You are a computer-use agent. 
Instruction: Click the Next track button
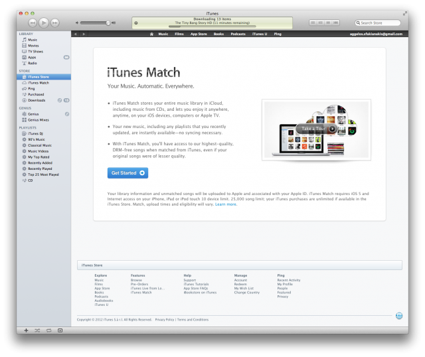55,23
